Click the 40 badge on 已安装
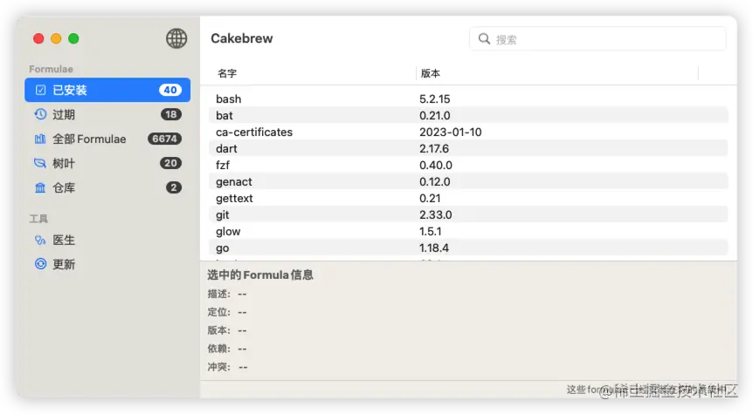 [x=170, y=90]
